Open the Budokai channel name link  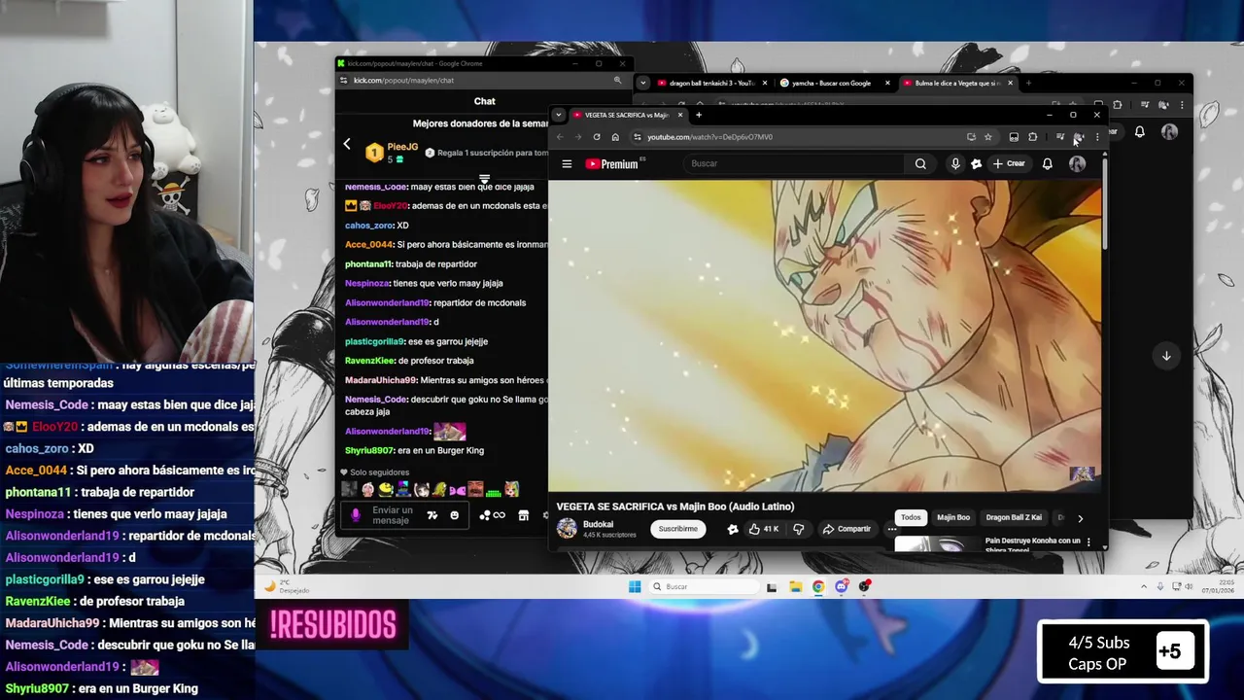click(599, 524)
